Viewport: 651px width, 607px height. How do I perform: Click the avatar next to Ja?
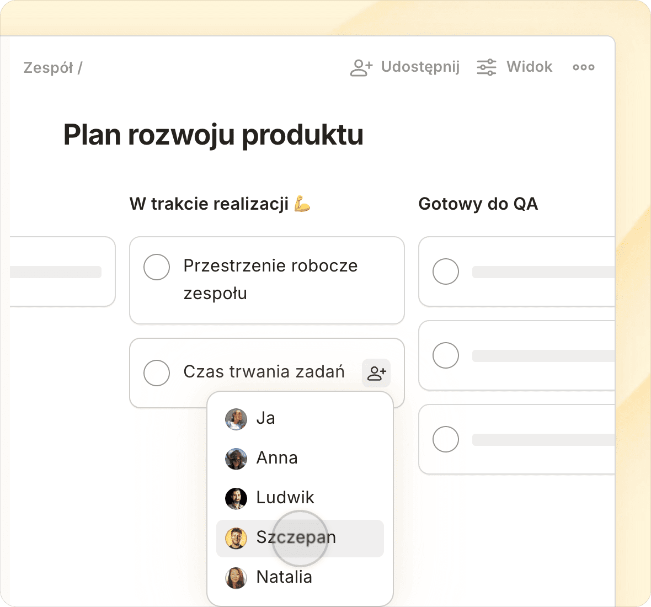[236, 419]
